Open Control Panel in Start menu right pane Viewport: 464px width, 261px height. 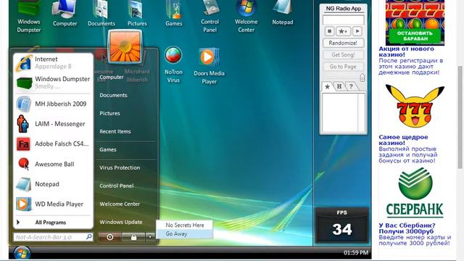tap(116, 186)
